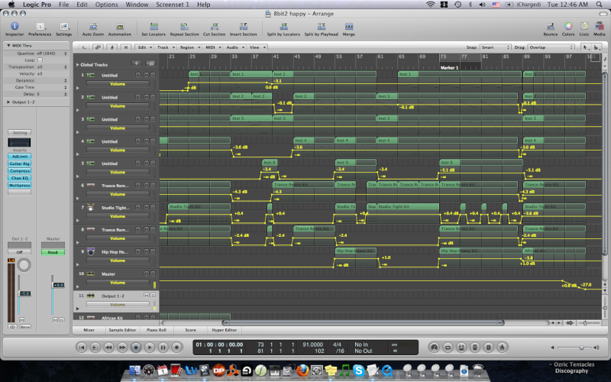This screenshot has width=611, height=382.
Task: Open Spotlight search in menu bar
Action: coord(599,5)
